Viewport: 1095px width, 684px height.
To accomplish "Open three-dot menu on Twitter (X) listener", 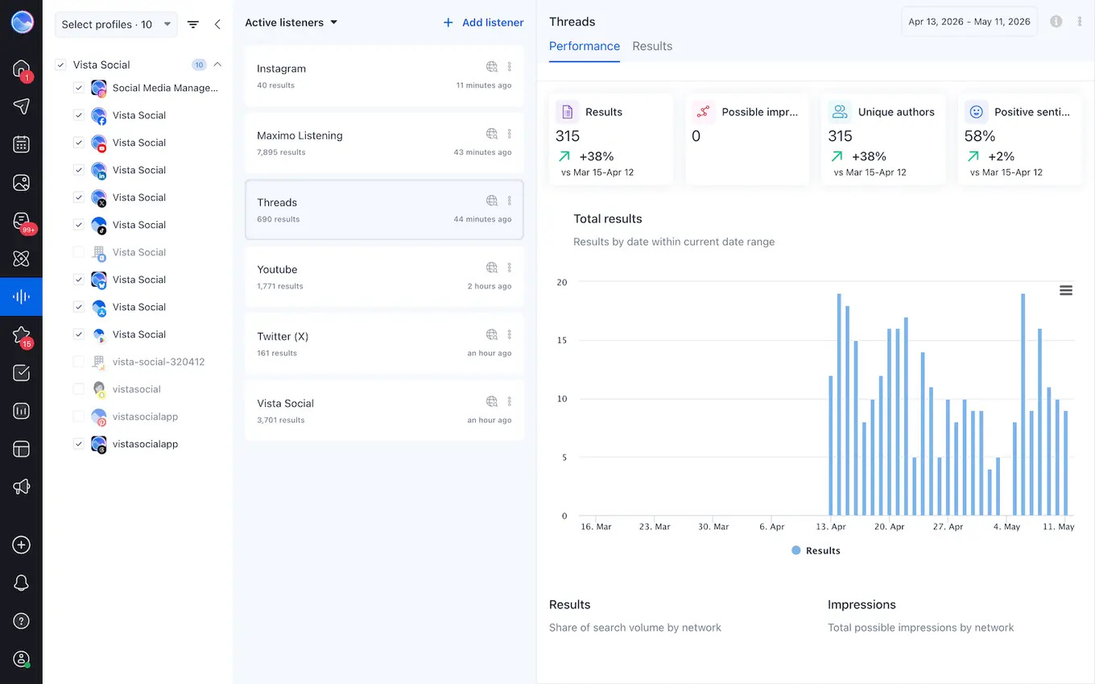I will coord(510,334).
